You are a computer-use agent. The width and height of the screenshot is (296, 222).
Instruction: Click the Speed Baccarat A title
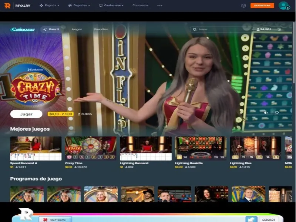pos(24,163)
